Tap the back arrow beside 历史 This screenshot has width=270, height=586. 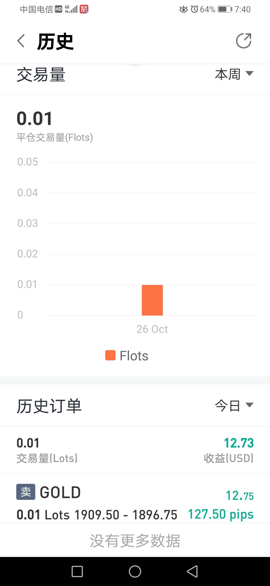(x=21, y=41)
